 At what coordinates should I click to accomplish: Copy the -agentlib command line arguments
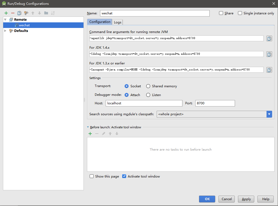[269, 39]
